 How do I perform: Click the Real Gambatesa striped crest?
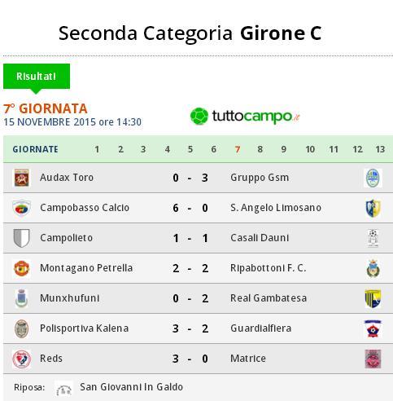[x=373, y=298]
